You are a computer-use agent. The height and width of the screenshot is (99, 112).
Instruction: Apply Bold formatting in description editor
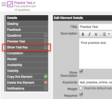point(83,34)
